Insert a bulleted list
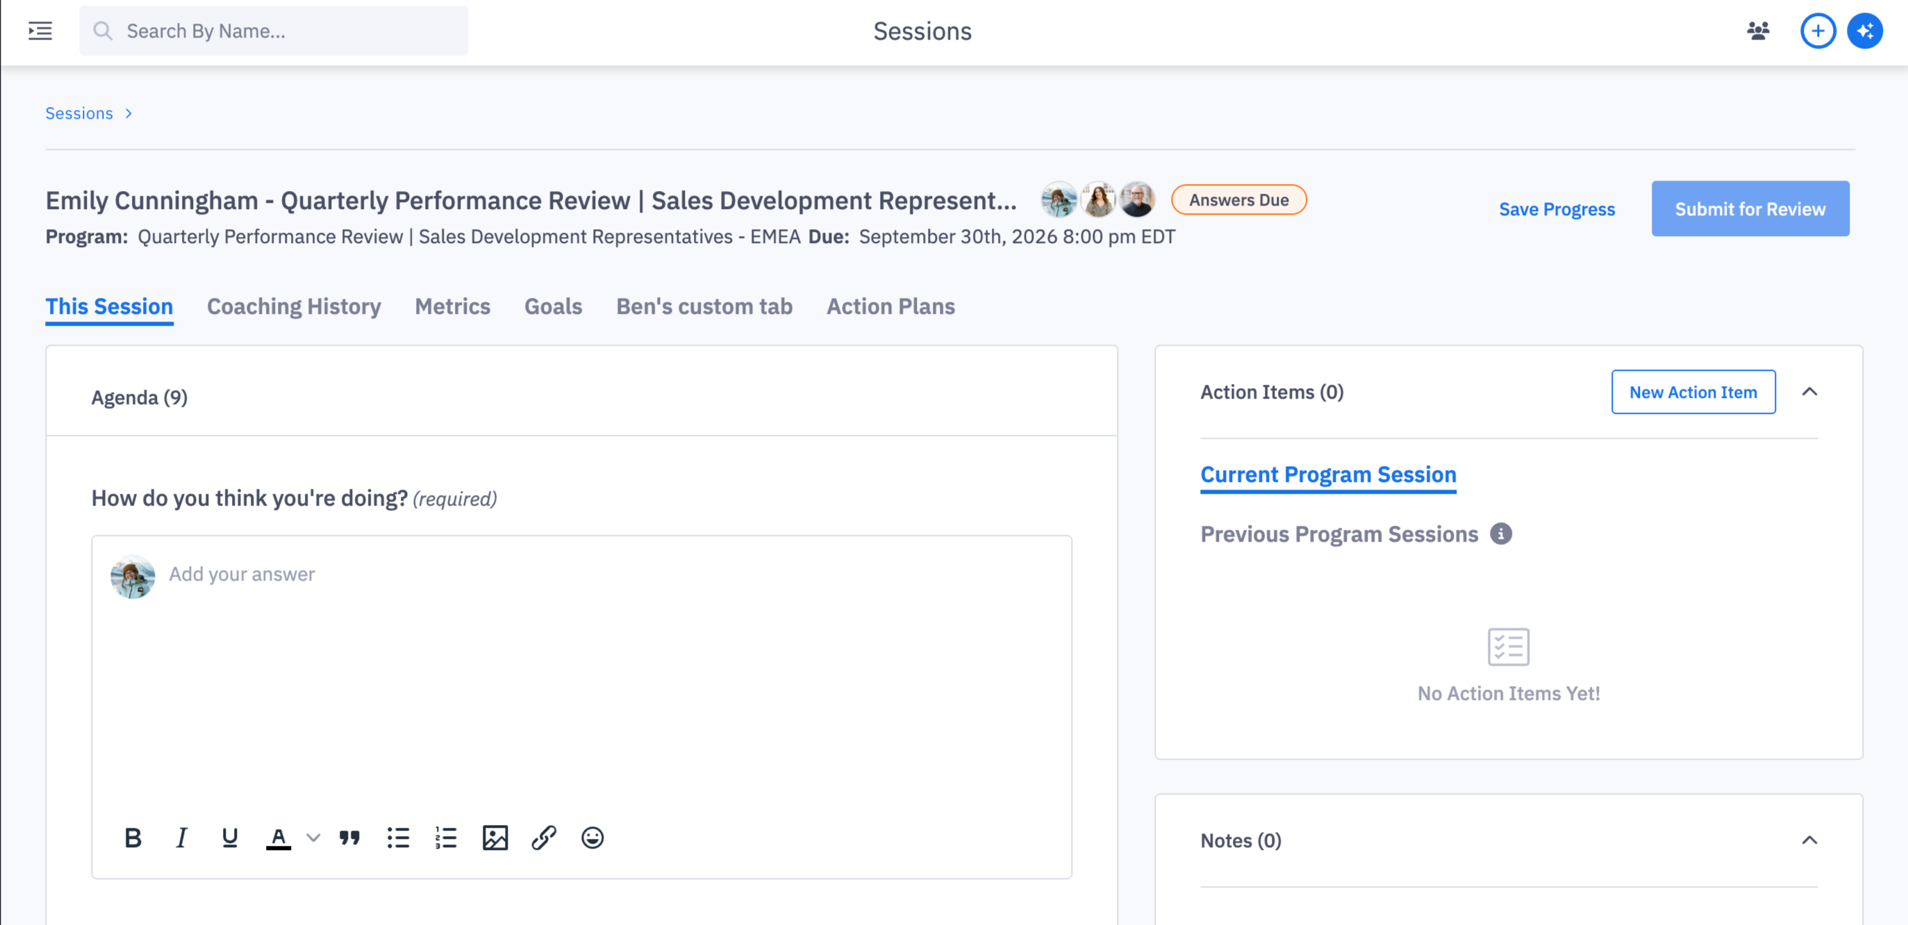The image size is (1908, 925). (398, 837)
